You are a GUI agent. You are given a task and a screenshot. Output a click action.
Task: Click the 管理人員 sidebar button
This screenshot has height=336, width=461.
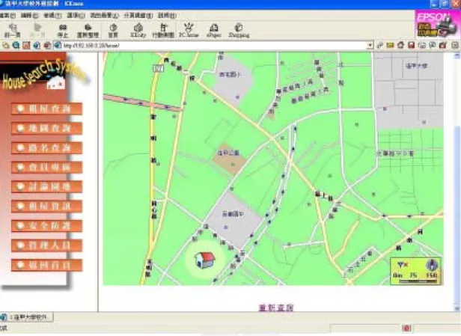click(46, 245)
